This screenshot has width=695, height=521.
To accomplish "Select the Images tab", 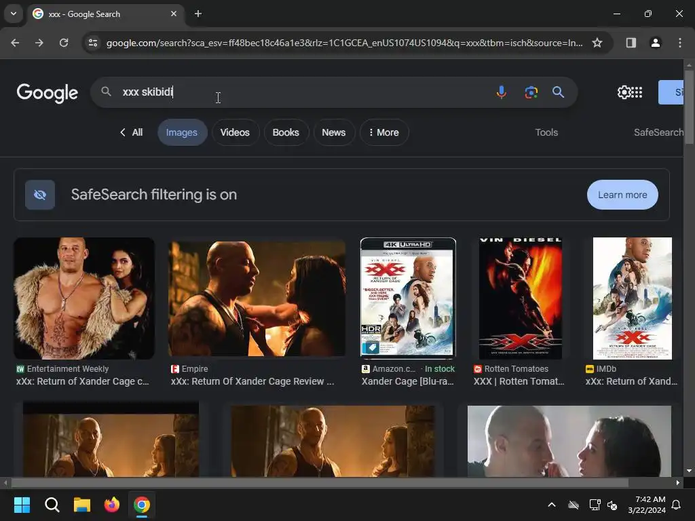I will [182, 132].
